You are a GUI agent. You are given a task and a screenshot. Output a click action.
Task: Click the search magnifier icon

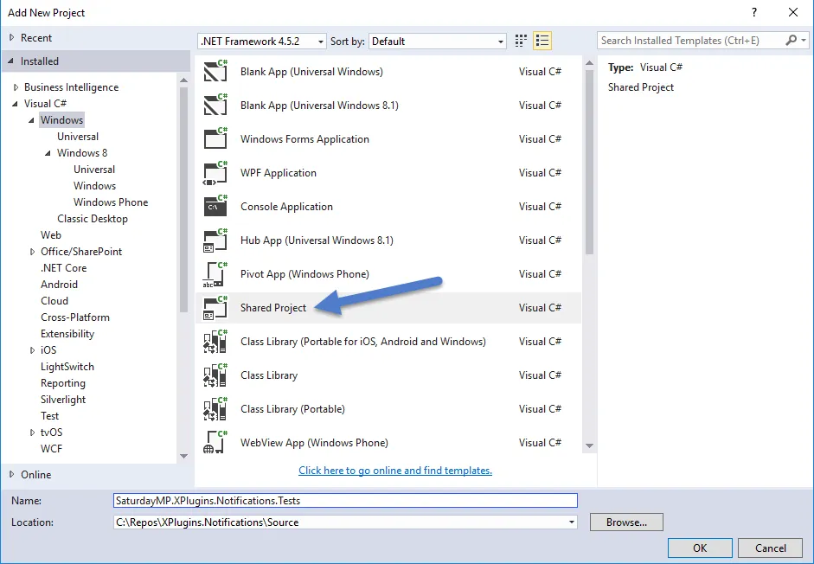(x=792, y=40)
